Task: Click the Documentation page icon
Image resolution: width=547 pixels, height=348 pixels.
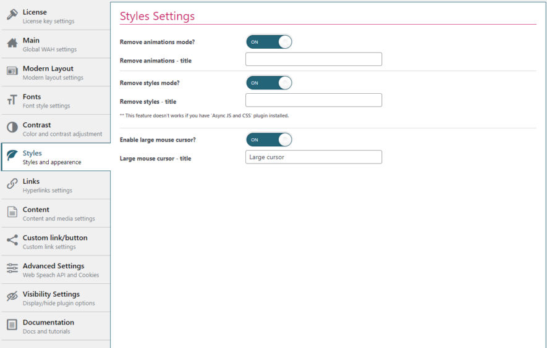Action: [x=12, y=325]
